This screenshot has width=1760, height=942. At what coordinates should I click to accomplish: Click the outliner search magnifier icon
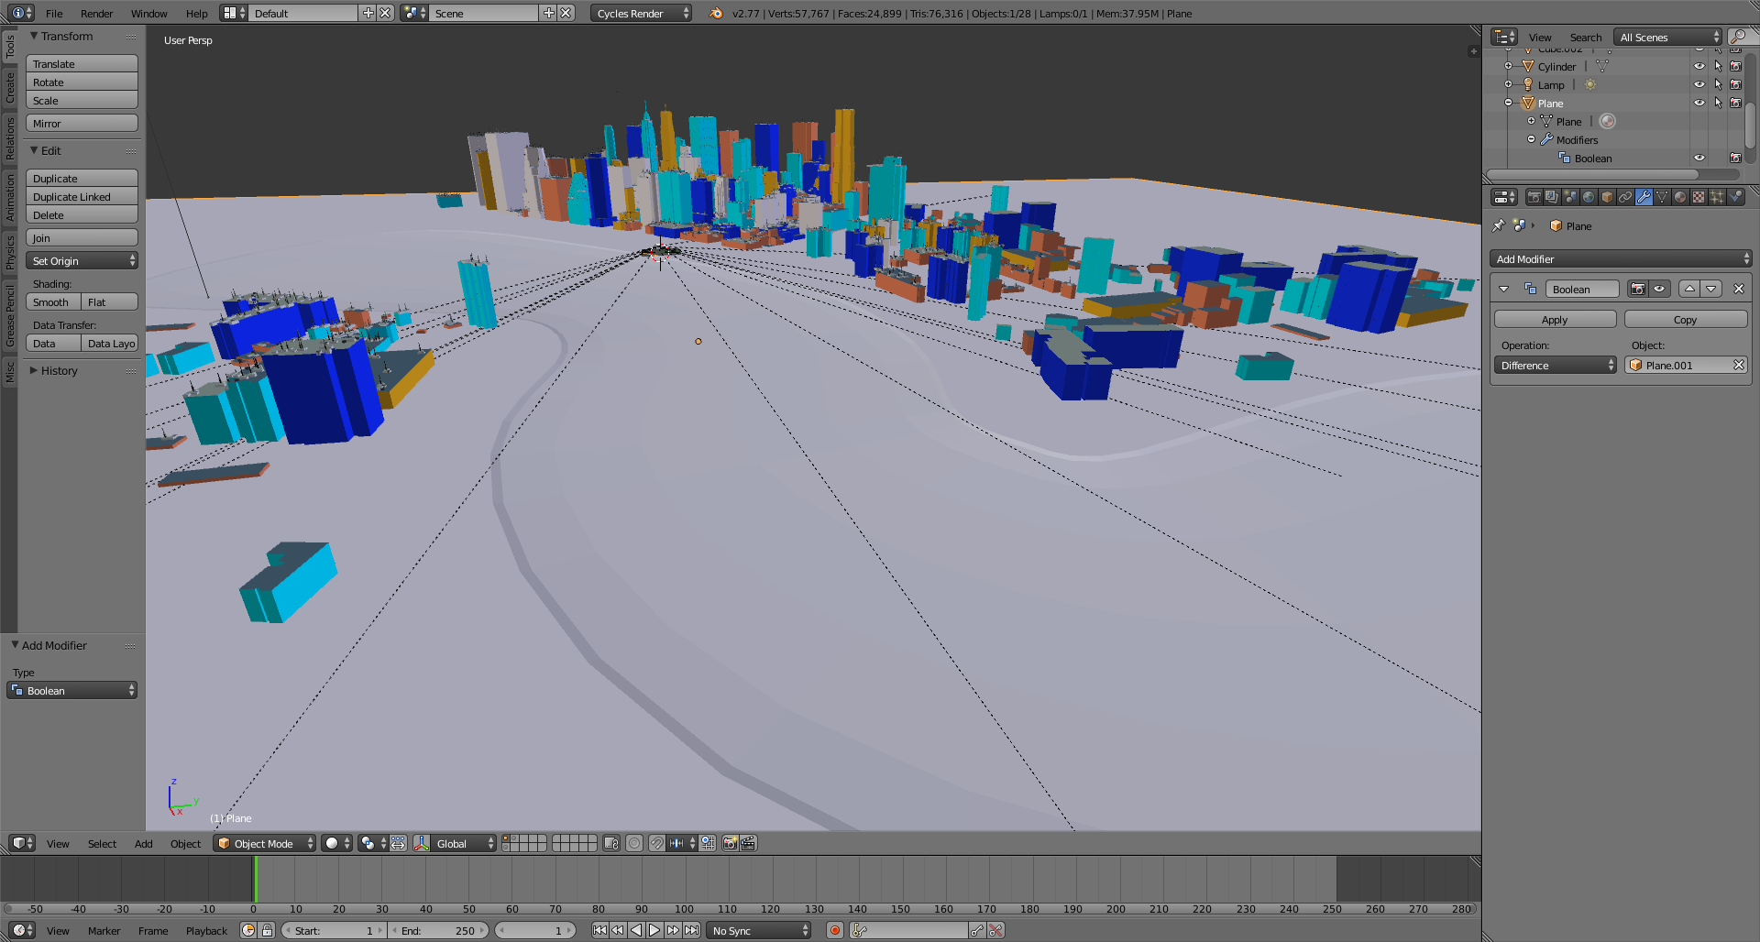coord(1737,37)
